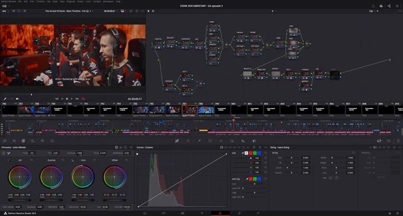
Task: Toggle the green curve channel button
Action: pos(255,153)
